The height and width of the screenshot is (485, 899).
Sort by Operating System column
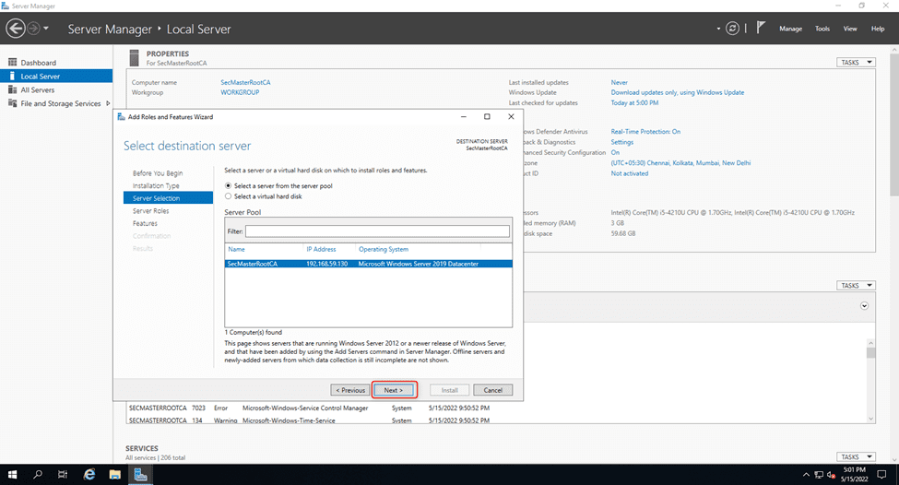tap(384, 249)
